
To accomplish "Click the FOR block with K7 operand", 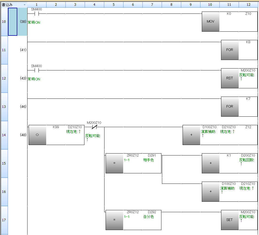I will pyautogui.click(x=230, y=106).
